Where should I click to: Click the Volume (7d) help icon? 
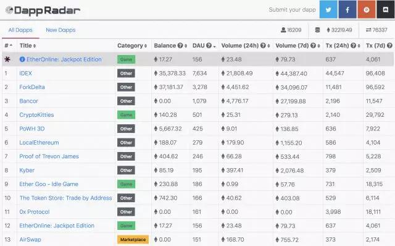313,46
